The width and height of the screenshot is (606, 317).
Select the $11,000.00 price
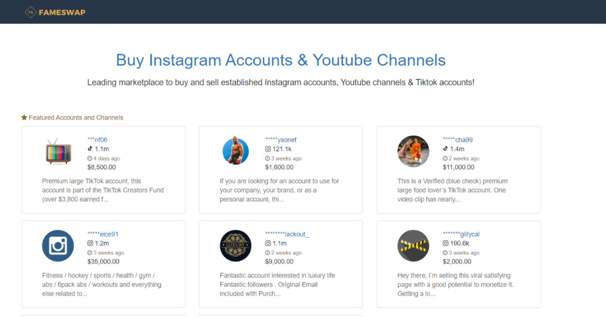tap(459, 167)
